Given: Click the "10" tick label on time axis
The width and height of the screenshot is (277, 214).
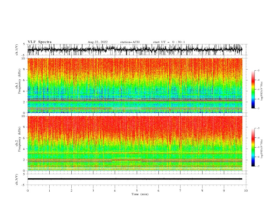Looking at the screenshot, I should pos(246,191).
